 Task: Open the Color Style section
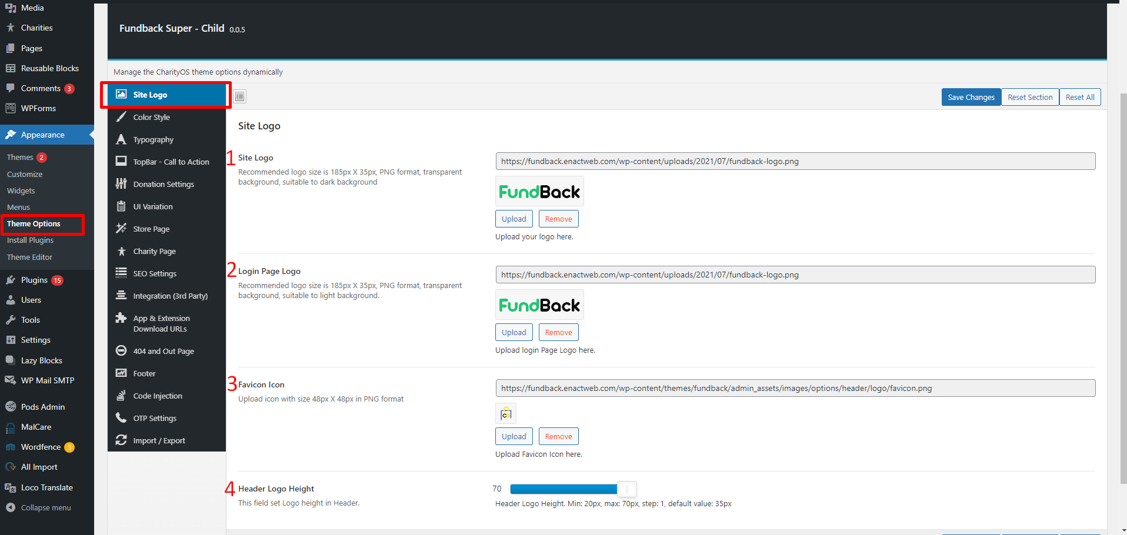pos(152,117)
